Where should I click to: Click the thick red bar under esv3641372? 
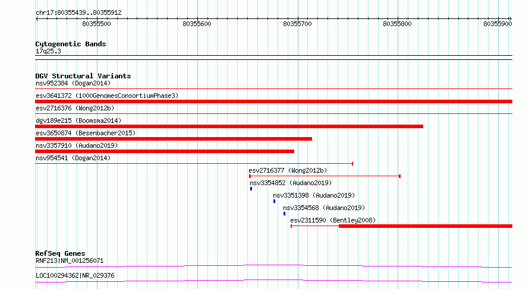(x=273, y=101)
